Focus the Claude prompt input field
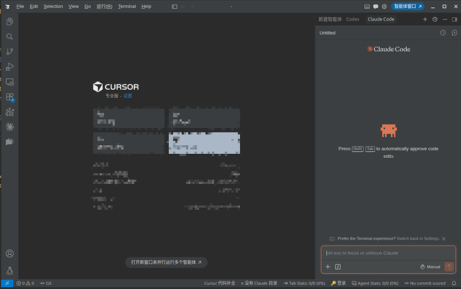The width and height of the screenshot is (461, 289). point(388,253)
